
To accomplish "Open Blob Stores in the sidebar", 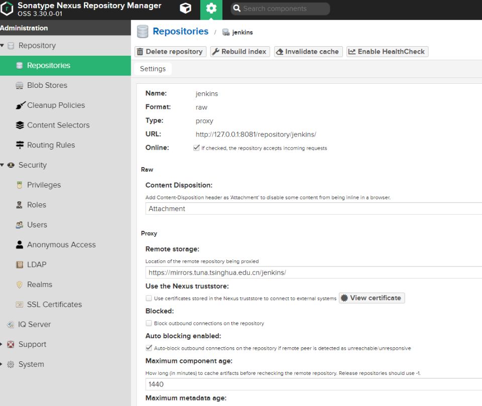I will tap(65, 85).
